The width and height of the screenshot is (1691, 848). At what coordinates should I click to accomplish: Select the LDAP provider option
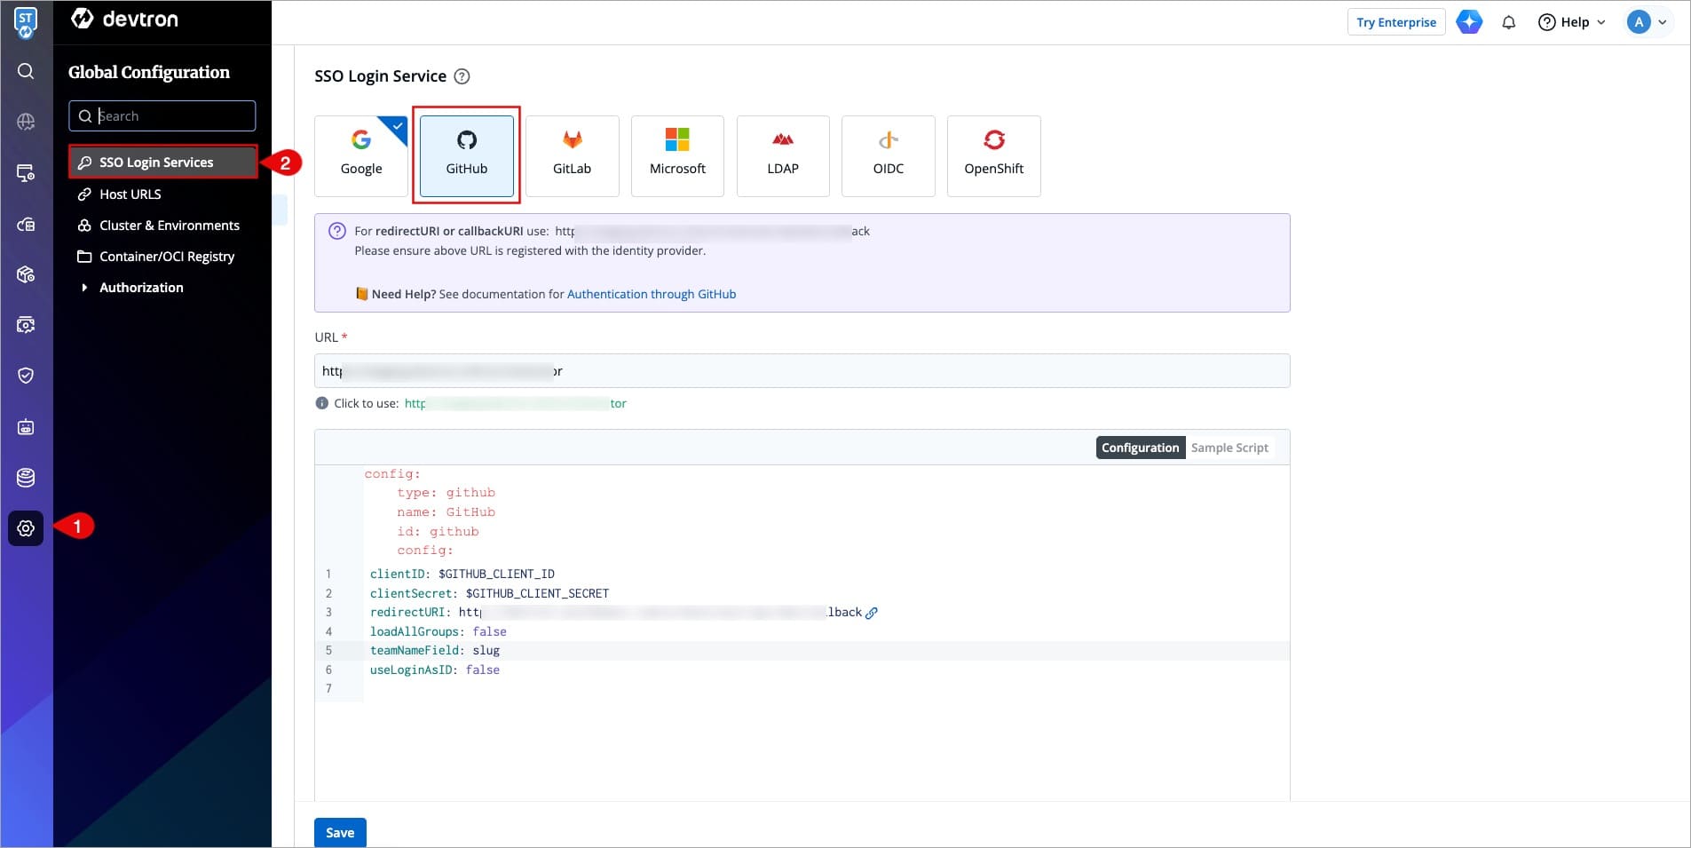click(x=782, y=155)
